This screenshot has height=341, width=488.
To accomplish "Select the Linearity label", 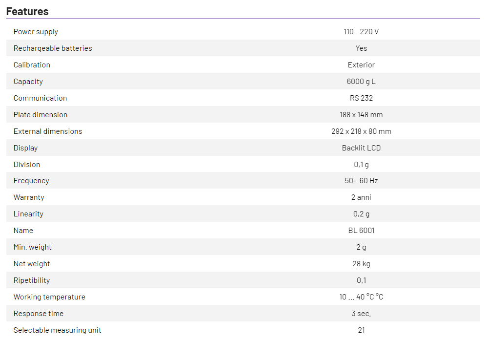I will tap(28, 214).
